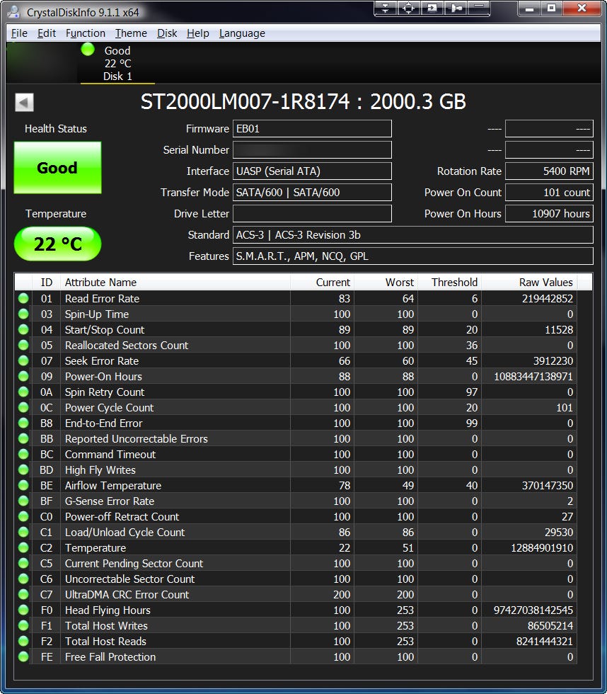Click status orb for Total Host Writes
This screenshot has width=607, height=694.
pos(23,625)
